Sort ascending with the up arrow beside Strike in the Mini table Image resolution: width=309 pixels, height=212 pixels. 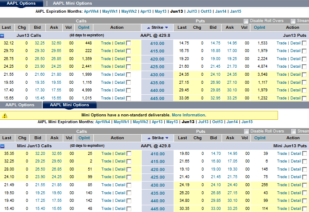tap(149, 138)
